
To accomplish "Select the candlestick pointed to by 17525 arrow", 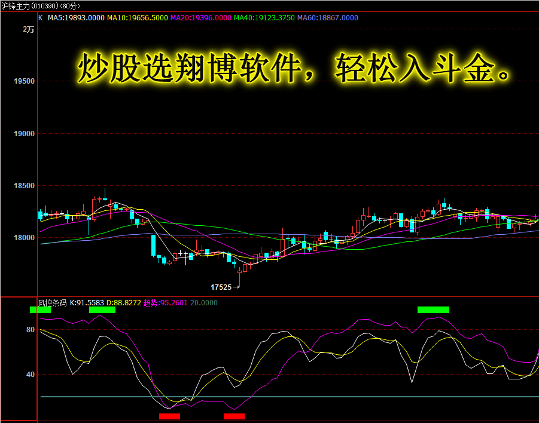I will (x=240, y=278).
